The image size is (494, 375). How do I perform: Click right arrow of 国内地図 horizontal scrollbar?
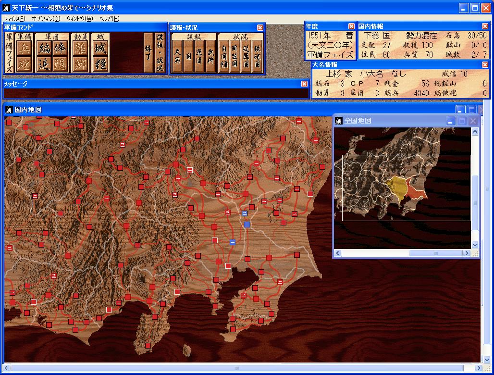click(x=479, y=368)
